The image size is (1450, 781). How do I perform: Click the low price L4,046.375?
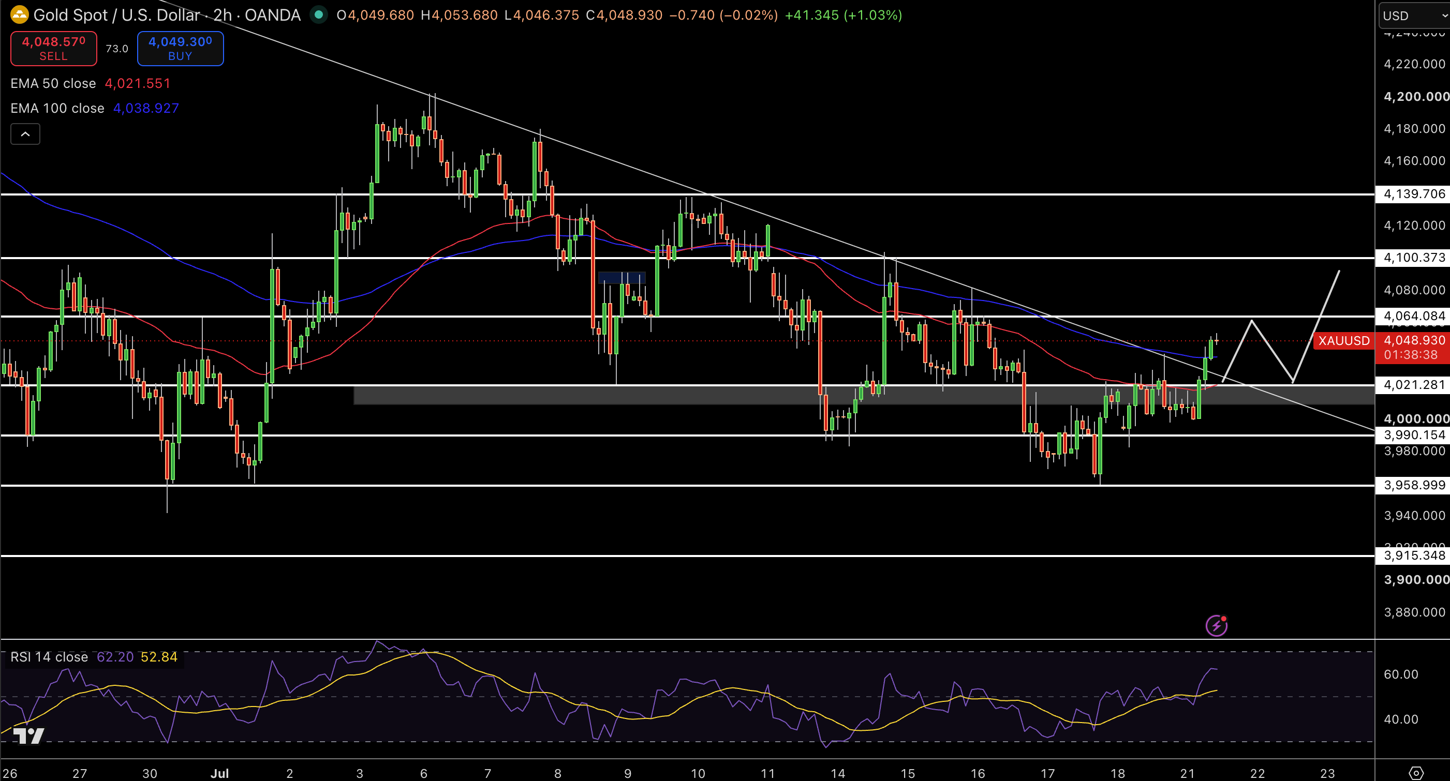pos(541,15)
